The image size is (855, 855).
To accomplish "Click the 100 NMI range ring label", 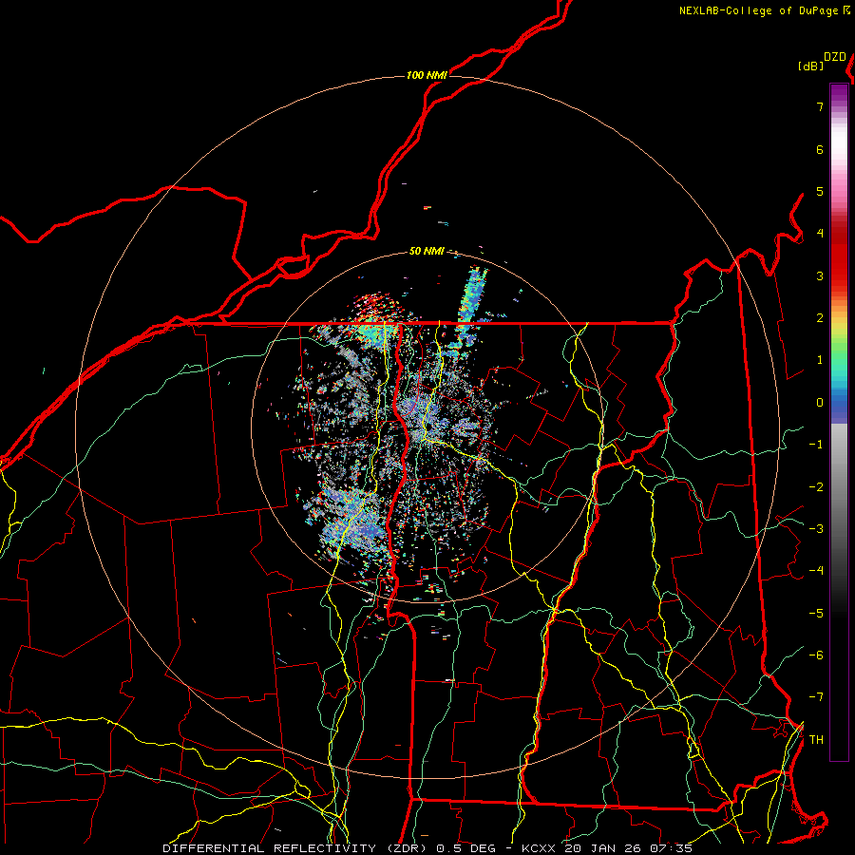I will pos(427,75).
